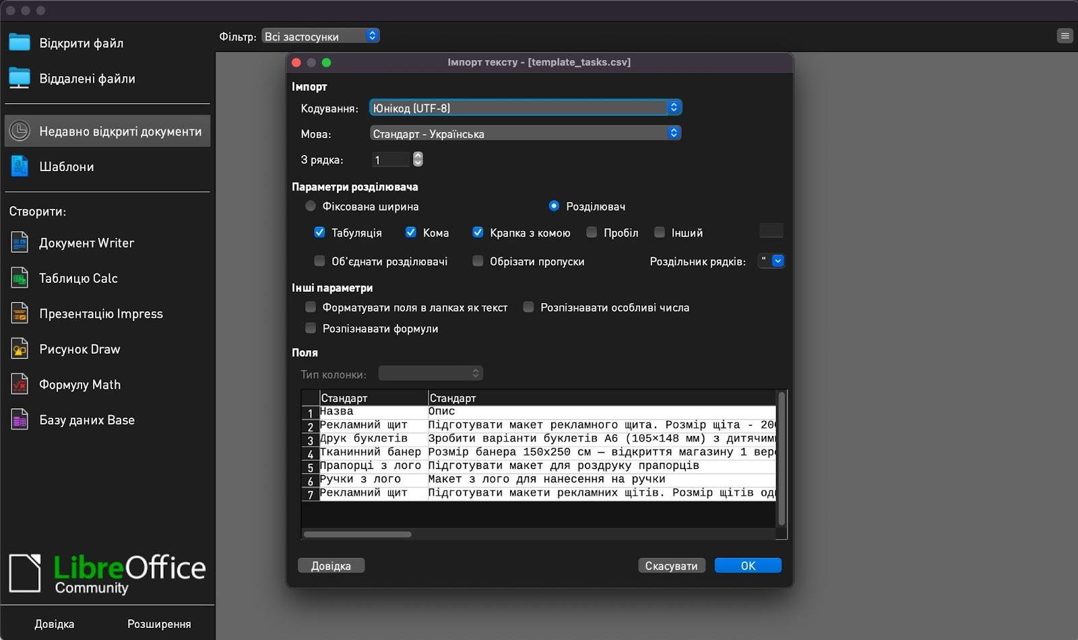Image resolution: width=1078 pixels, height=640 pixels.
Task: Select the Фіксована ширина radio button
Action: coord(310,206)
